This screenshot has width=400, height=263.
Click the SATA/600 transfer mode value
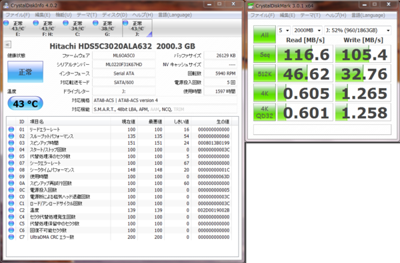click(x=124, y=82)
